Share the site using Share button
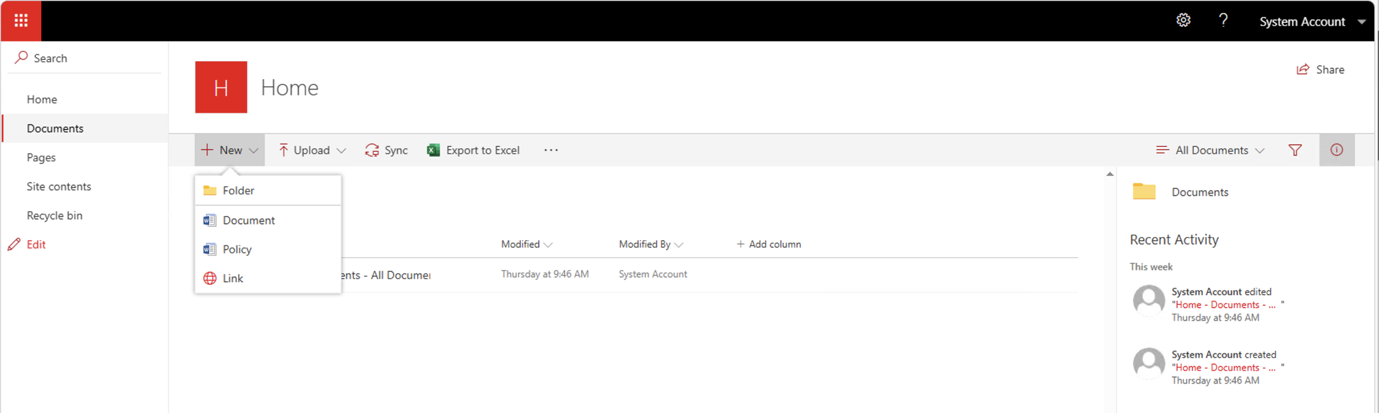This screenshot has width=1379, height=413. click(x=1320, y=69)
